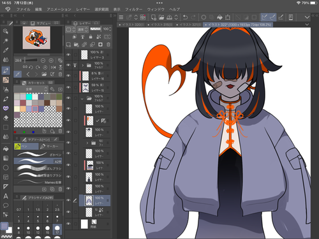This screenshot has height=239, width=319.
Task: Select the Text tool
Action: [6, 196]
